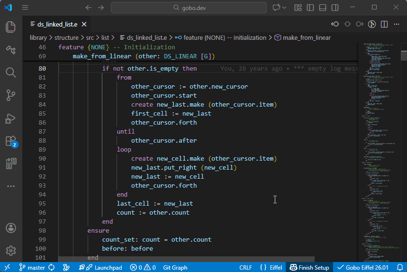Toggle the secondary side bar layout button
This screenshot has height=272, width=407.
point(335,8)
